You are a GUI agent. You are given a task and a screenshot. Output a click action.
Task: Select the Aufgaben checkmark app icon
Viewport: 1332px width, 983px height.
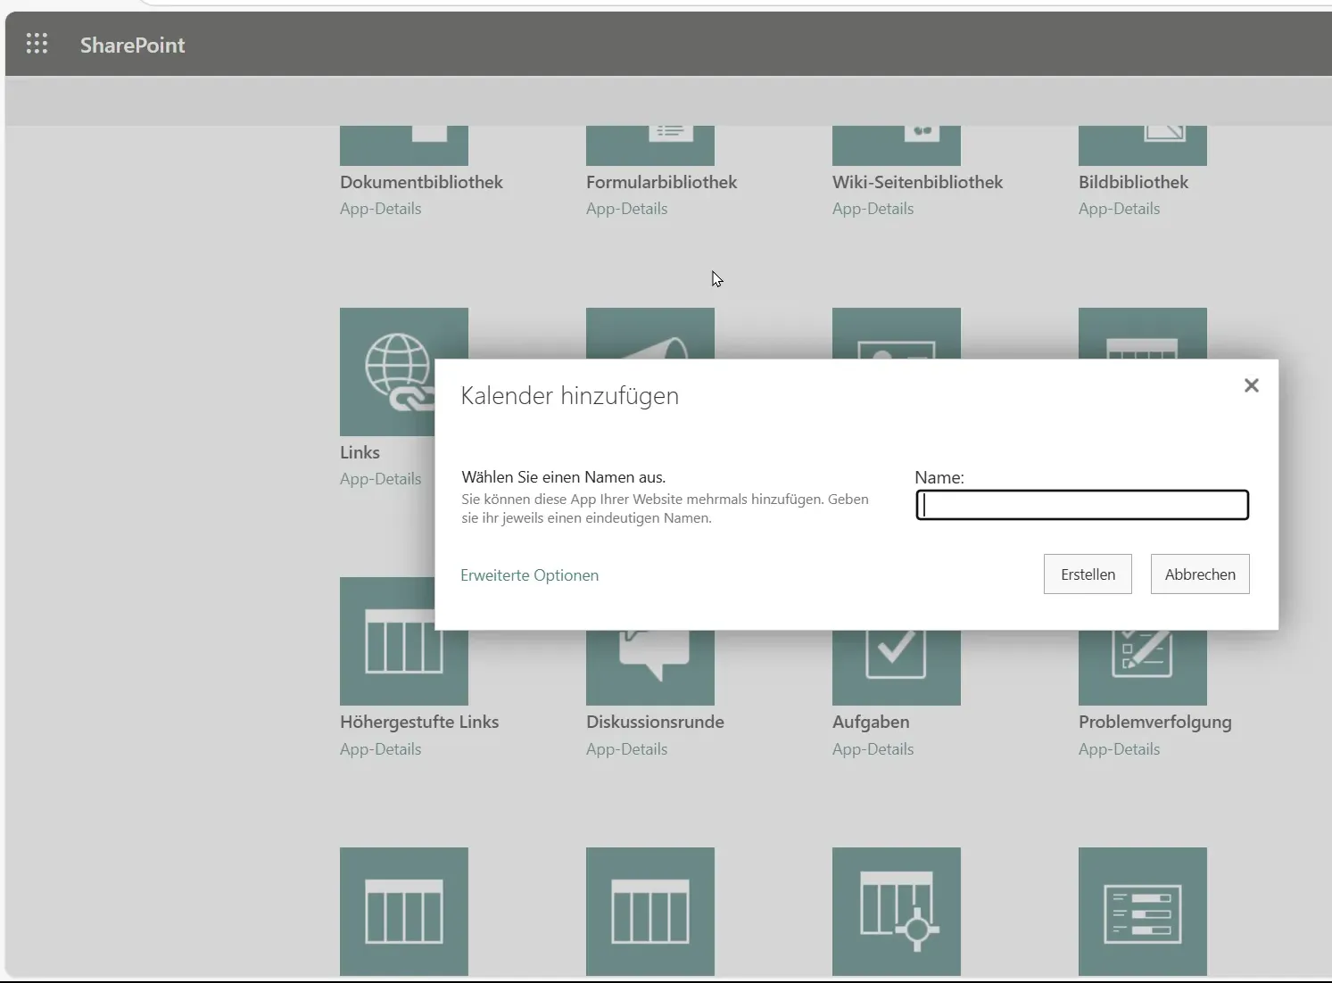point(897,667)
